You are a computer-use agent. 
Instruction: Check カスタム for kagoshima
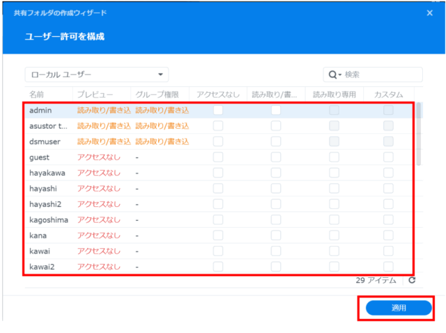click(388, 219)
